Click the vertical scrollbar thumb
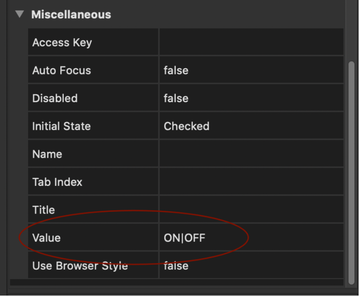Image resolution: width=359 pixels, height=296 pixels. pos(351,173)
